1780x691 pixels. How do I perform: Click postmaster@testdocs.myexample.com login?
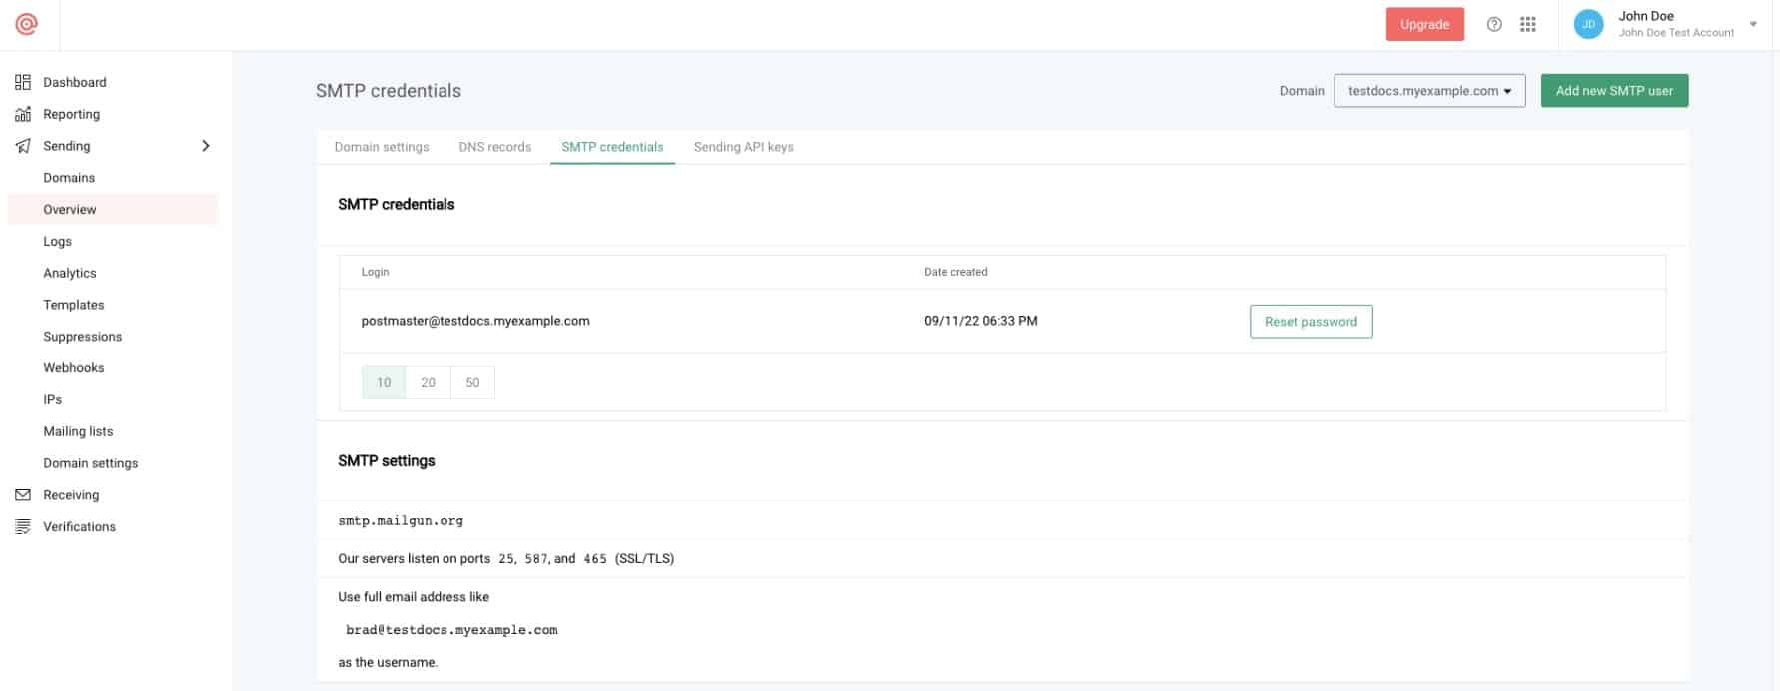[475, 321]
